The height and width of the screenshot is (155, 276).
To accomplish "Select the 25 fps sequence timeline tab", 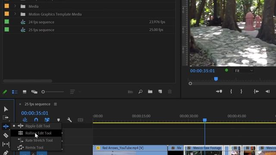I will click(x=38, y=104).
